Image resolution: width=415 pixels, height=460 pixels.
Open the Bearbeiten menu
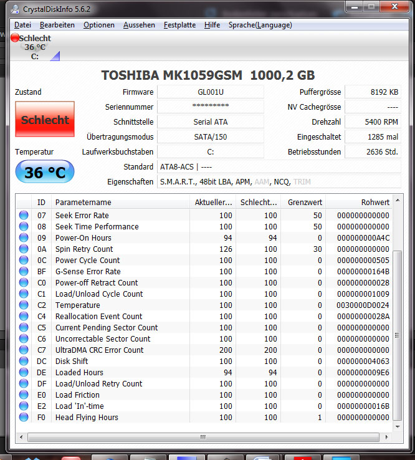[x=57, y=25]
